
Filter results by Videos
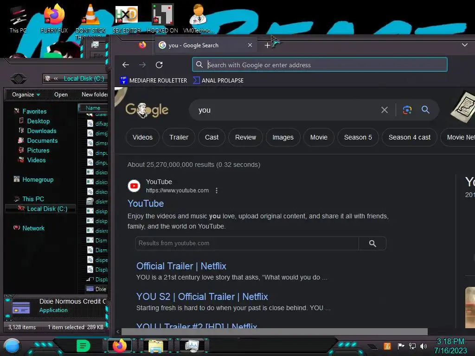click(142, 137)
